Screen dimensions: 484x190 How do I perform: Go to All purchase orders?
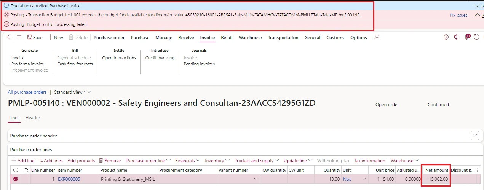point(27,92)
